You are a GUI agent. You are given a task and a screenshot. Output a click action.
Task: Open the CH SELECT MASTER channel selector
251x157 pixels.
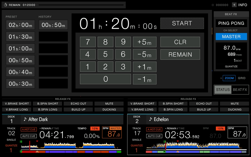pos(231,37)
